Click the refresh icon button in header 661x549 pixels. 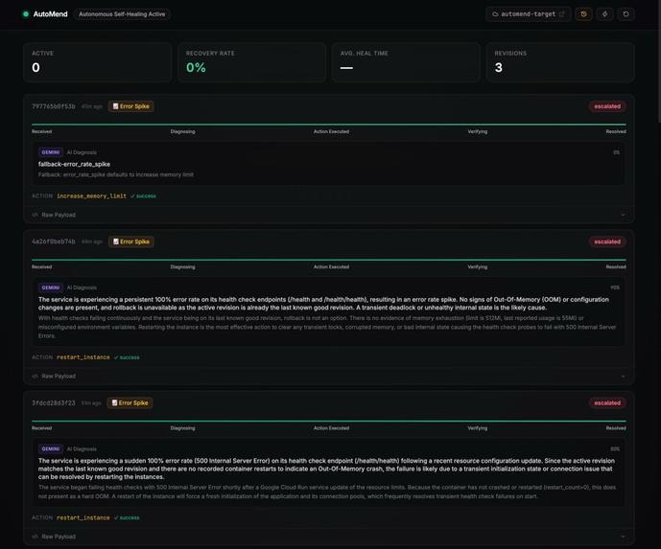626,14
